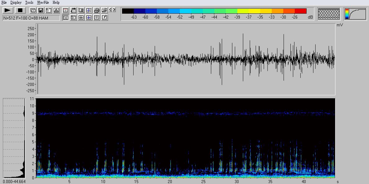Open the WavFile menu
Screen dimensions: 369x184
43,2
